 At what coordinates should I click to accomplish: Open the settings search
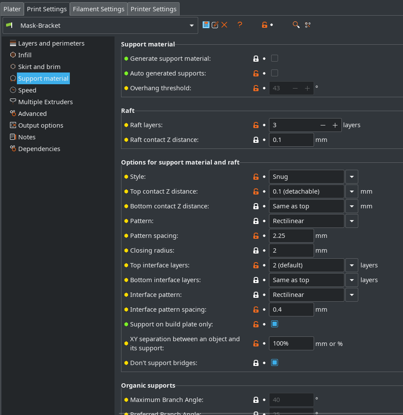(x=296, y=25)
